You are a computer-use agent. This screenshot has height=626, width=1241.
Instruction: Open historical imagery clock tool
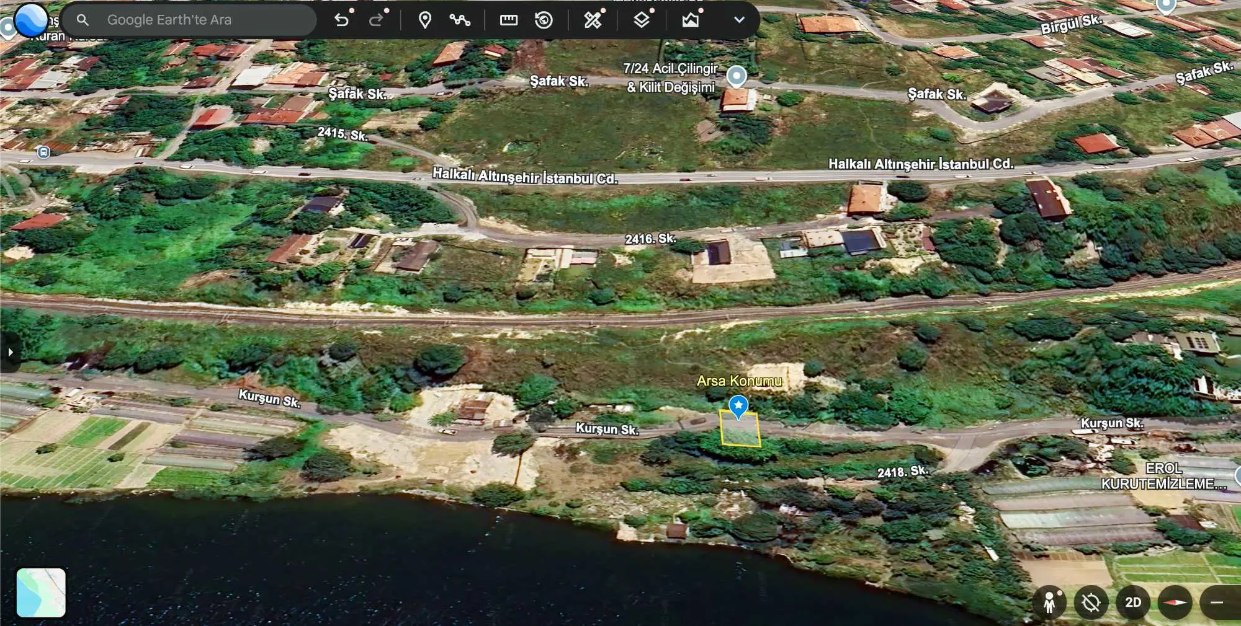[x=544, y=20]
